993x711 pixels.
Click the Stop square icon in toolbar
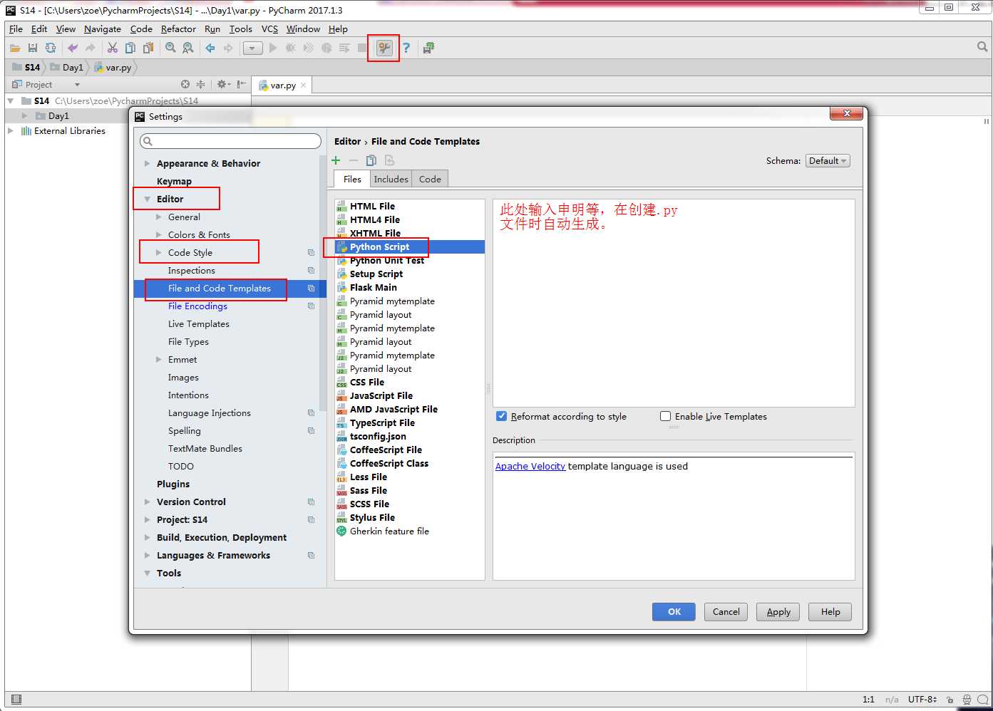362,48
